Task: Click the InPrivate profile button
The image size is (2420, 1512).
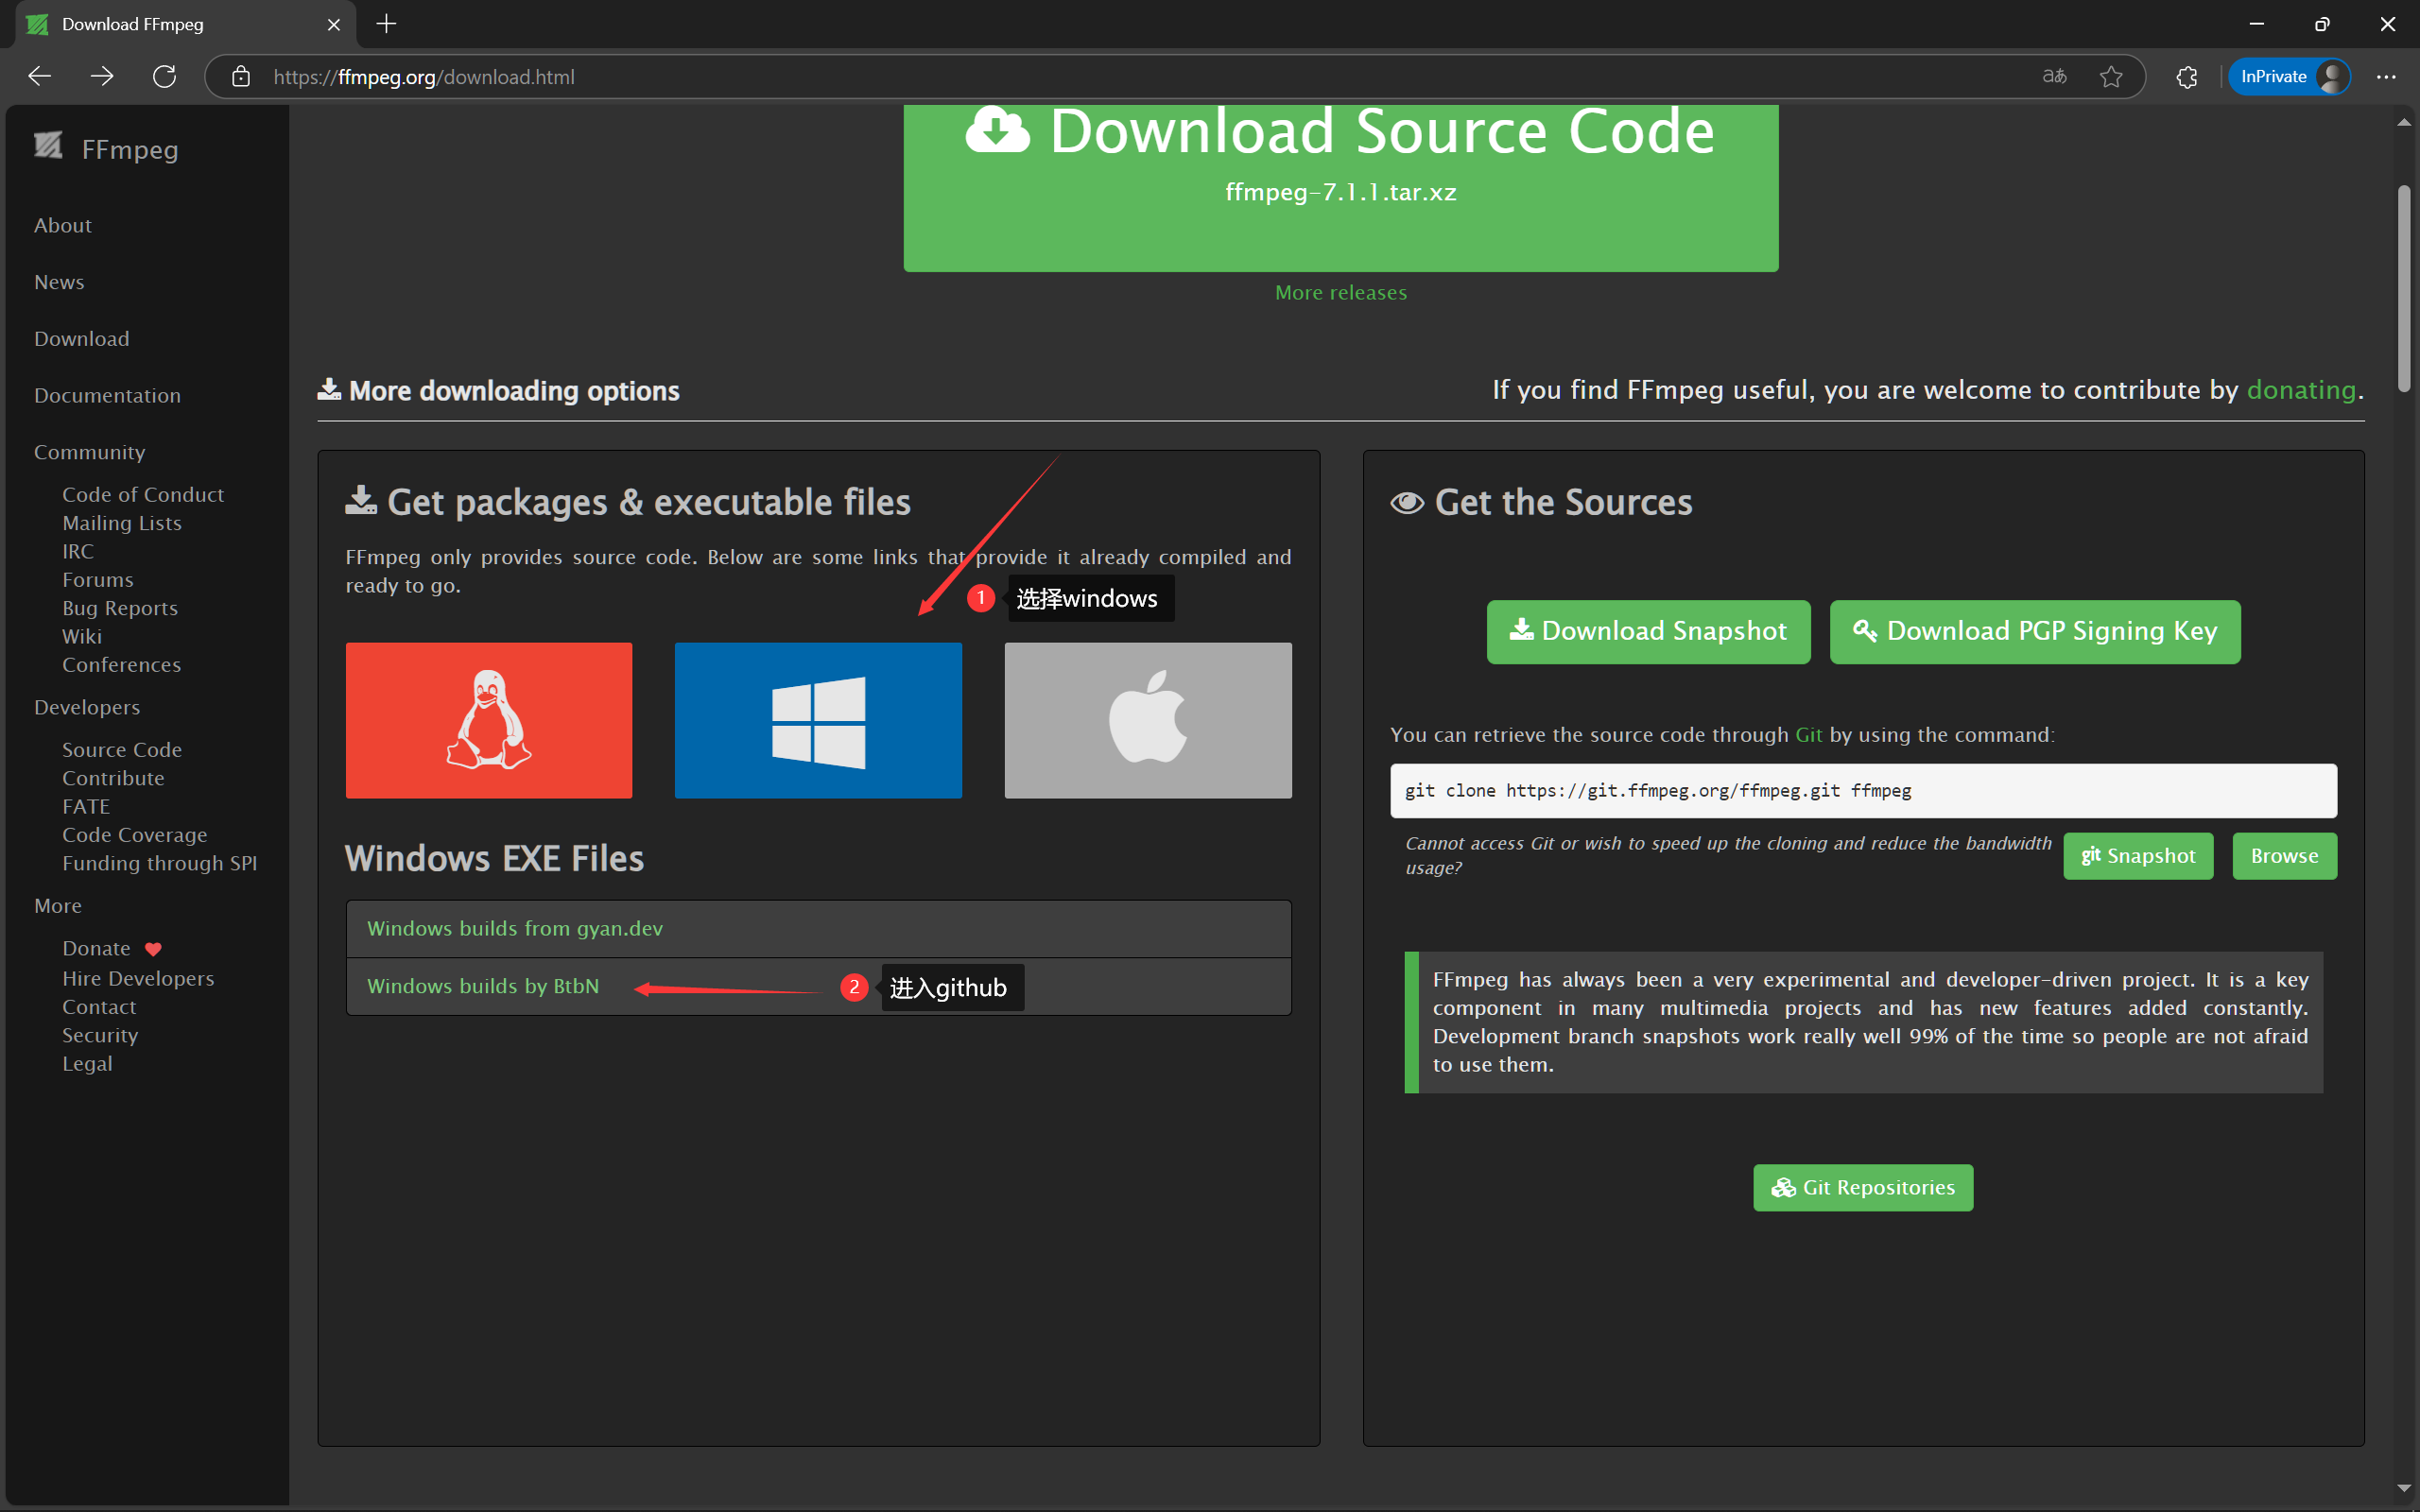Action: (x=2291, y=77)
